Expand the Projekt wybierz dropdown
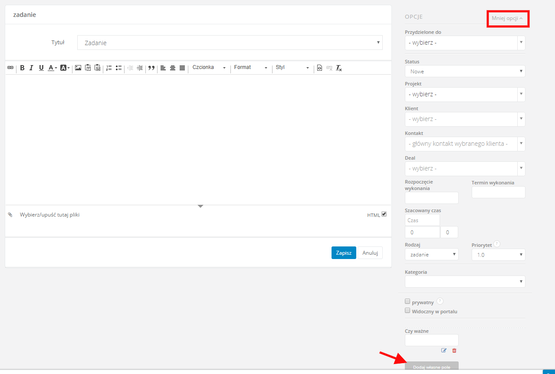This screenshot has height=374, width=555. point(464,94)
